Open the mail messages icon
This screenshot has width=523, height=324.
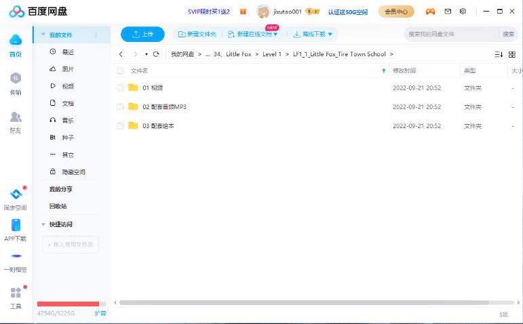[448, 12]
